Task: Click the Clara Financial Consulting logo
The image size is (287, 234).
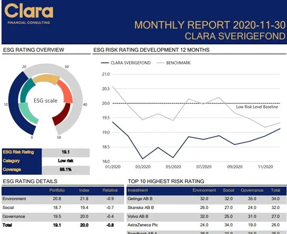Action: tap(29, 14)
